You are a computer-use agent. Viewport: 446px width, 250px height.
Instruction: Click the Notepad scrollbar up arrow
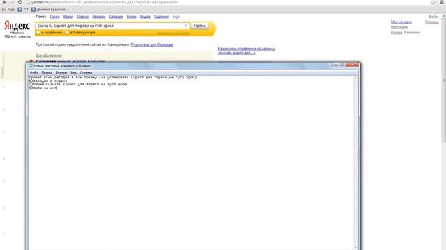(355, 78)
